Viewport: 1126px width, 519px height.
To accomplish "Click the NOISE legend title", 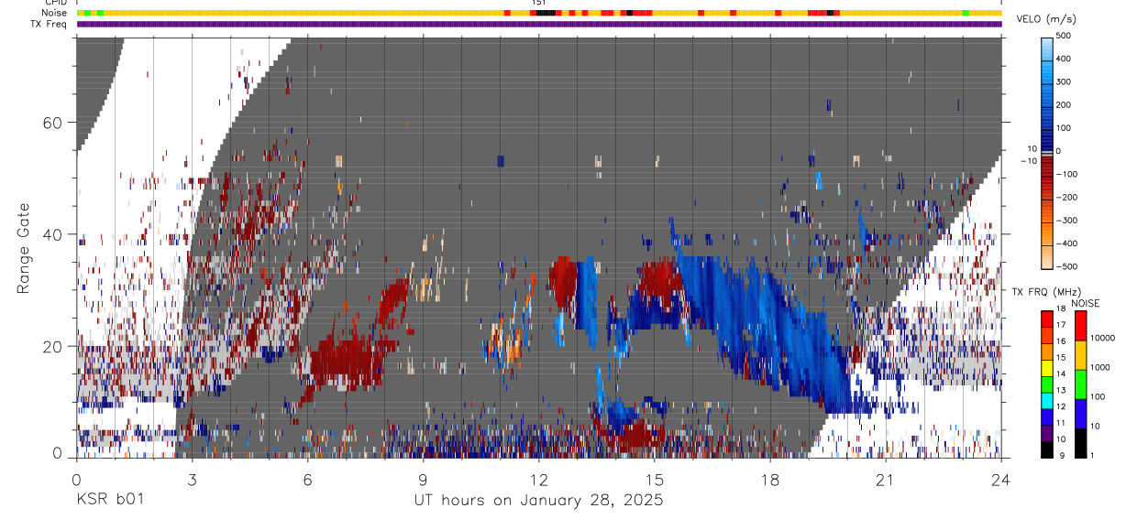I will 1085,303.
